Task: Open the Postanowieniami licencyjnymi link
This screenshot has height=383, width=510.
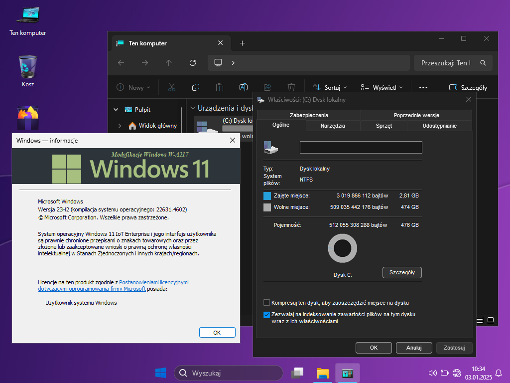Action: click(154, 282)
